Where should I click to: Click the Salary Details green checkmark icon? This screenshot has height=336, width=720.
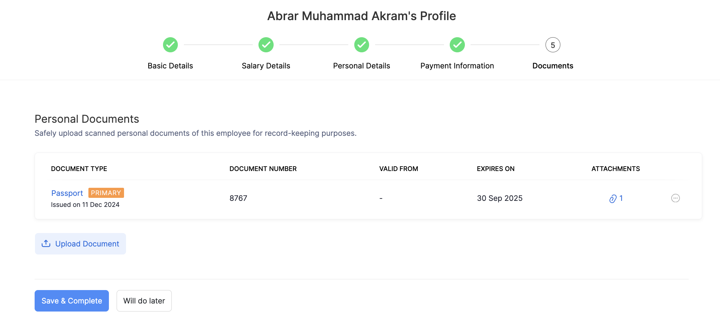(x=266, y=45)
